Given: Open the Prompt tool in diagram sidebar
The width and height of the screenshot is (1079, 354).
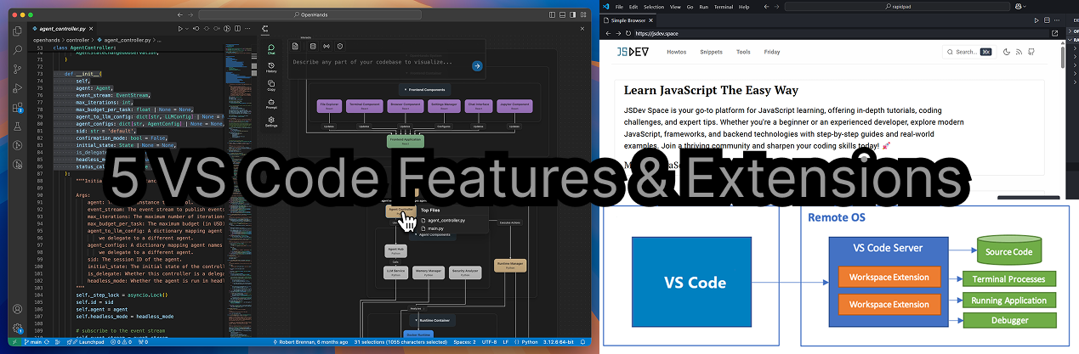Looking at the screenshot, I should point(270,104).
